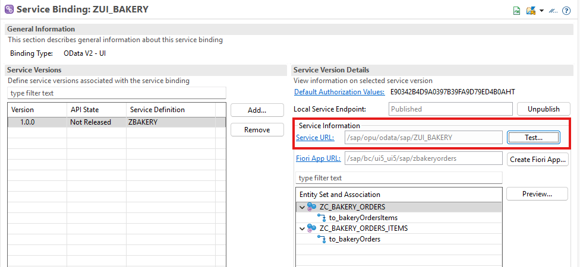Select the to_bakeryOrdersItems association icon
The width and height of the screenshot is (580, 267).
[x=322, y=218]
